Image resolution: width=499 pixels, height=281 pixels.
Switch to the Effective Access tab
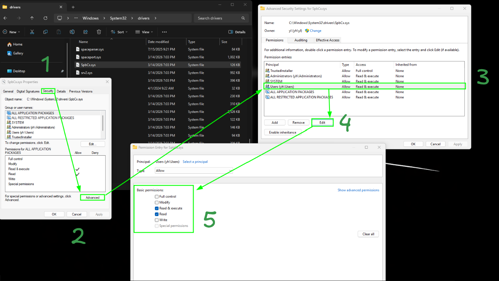(327, 40)
